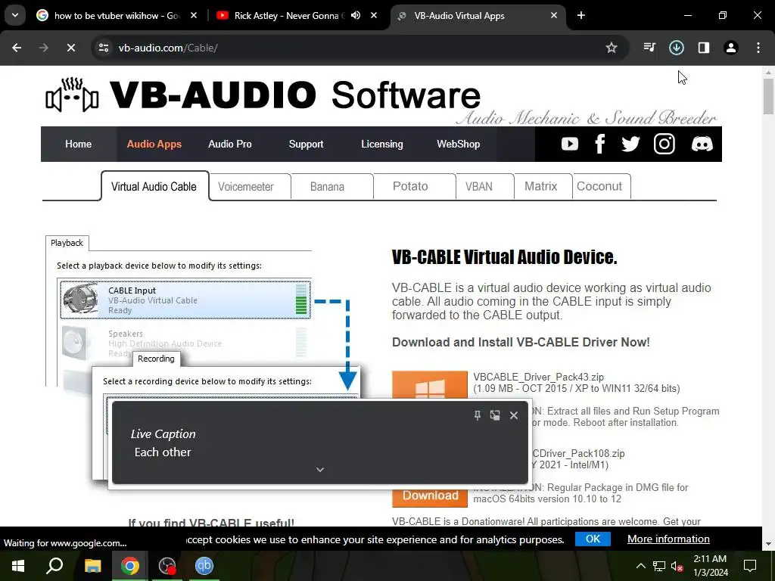
Task: Click VBCABLE_Driver_Pack43.zip text
Action: pos(538,377)
